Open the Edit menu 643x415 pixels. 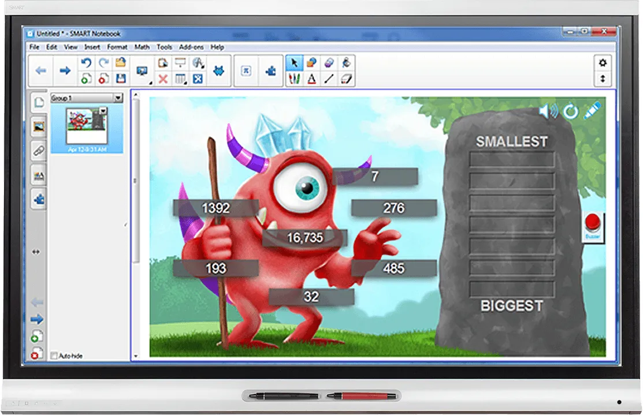point(51,47)
